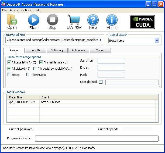Switch to the Dictionary tab
Screen dimensions: 165x153
pyautogui.click(x=57, y=50)
